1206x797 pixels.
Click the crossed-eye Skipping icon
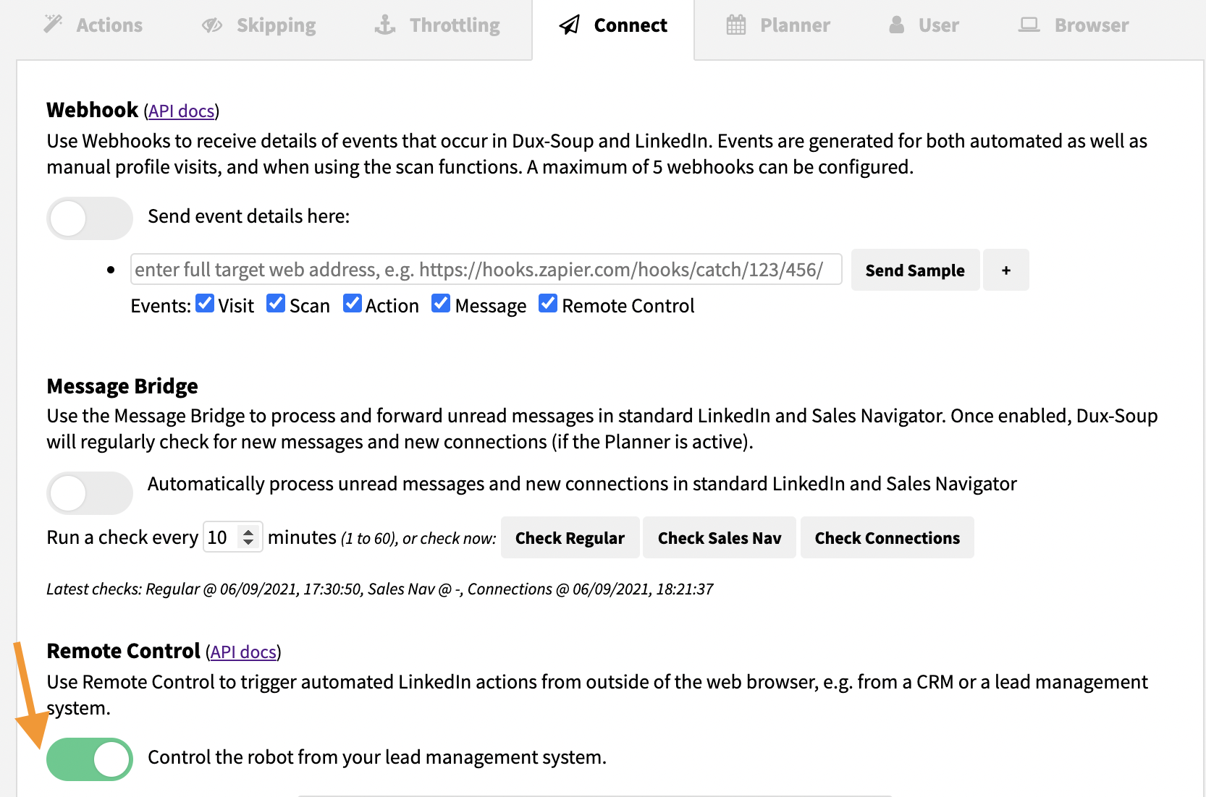coord(212,25)
